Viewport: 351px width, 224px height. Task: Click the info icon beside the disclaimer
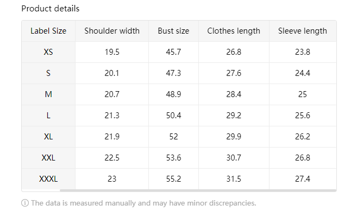click(25, 203)
